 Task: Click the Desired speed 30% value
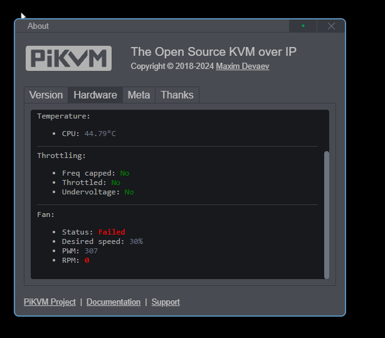click(x=136, y=241)
